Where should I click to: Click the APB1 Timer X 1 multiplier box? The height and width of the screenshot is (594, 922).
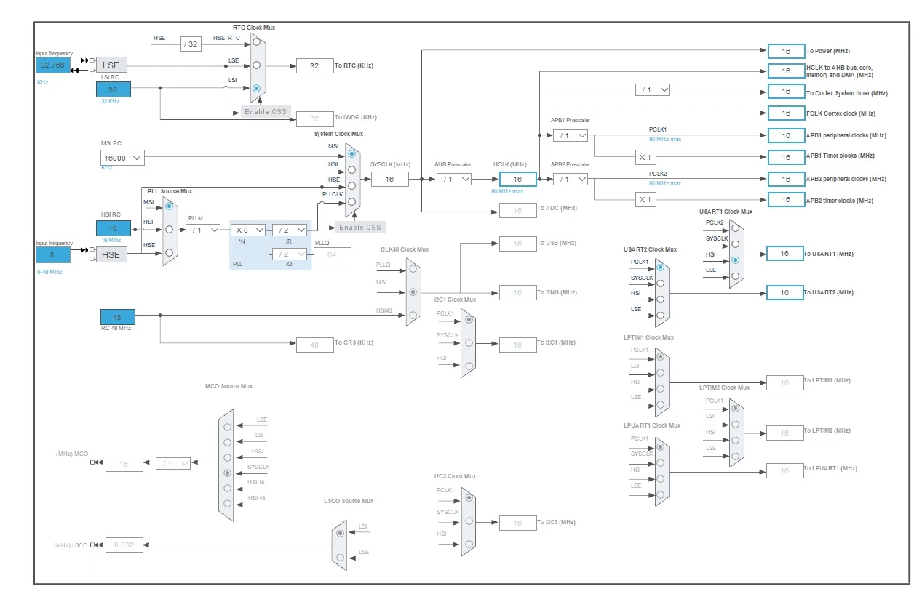tap(645, 157)
